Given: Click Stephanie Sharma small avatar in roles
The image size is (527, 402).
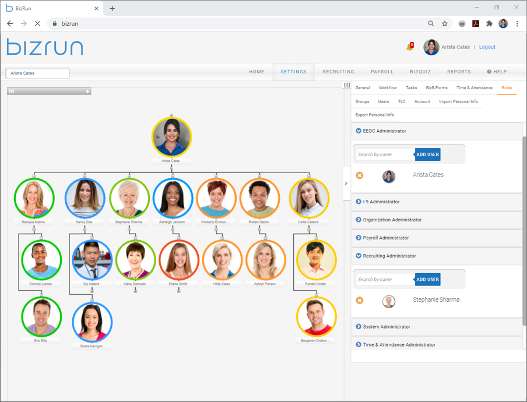Looking at the screenshot, I should pos(389,302).
